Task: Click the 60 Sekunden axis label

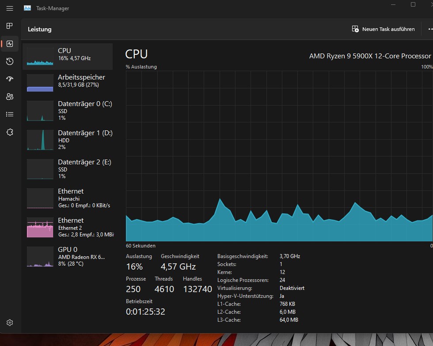Action: click(141, 246)
